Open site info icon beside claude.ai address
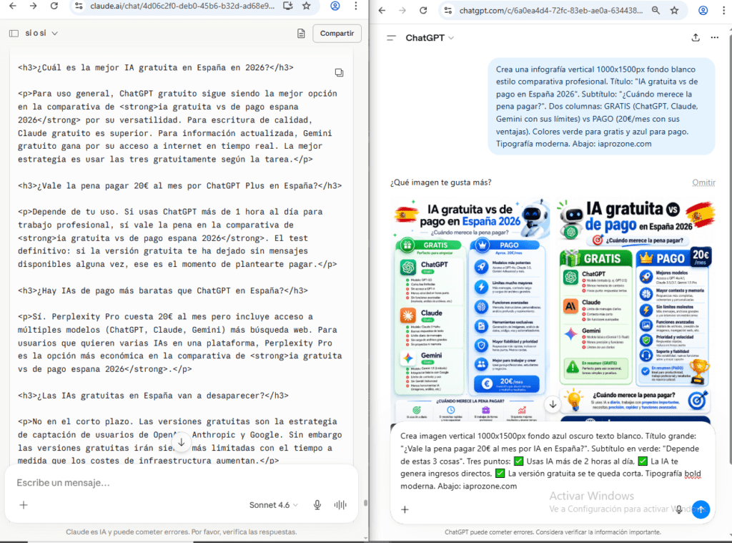 [79, 6]
